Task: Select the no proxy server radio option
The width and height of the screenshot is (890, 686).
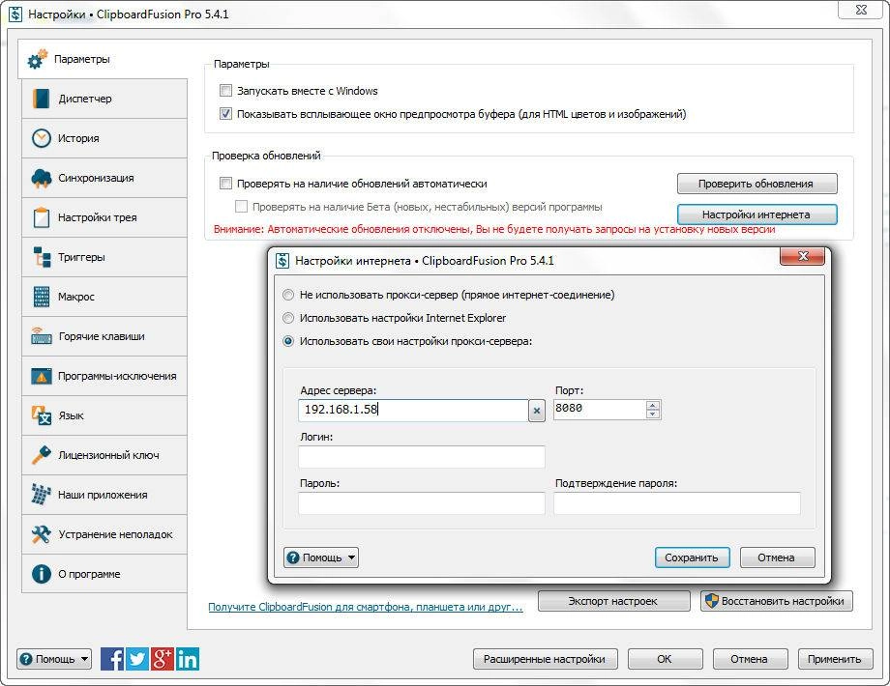Action: click(288, 295)
